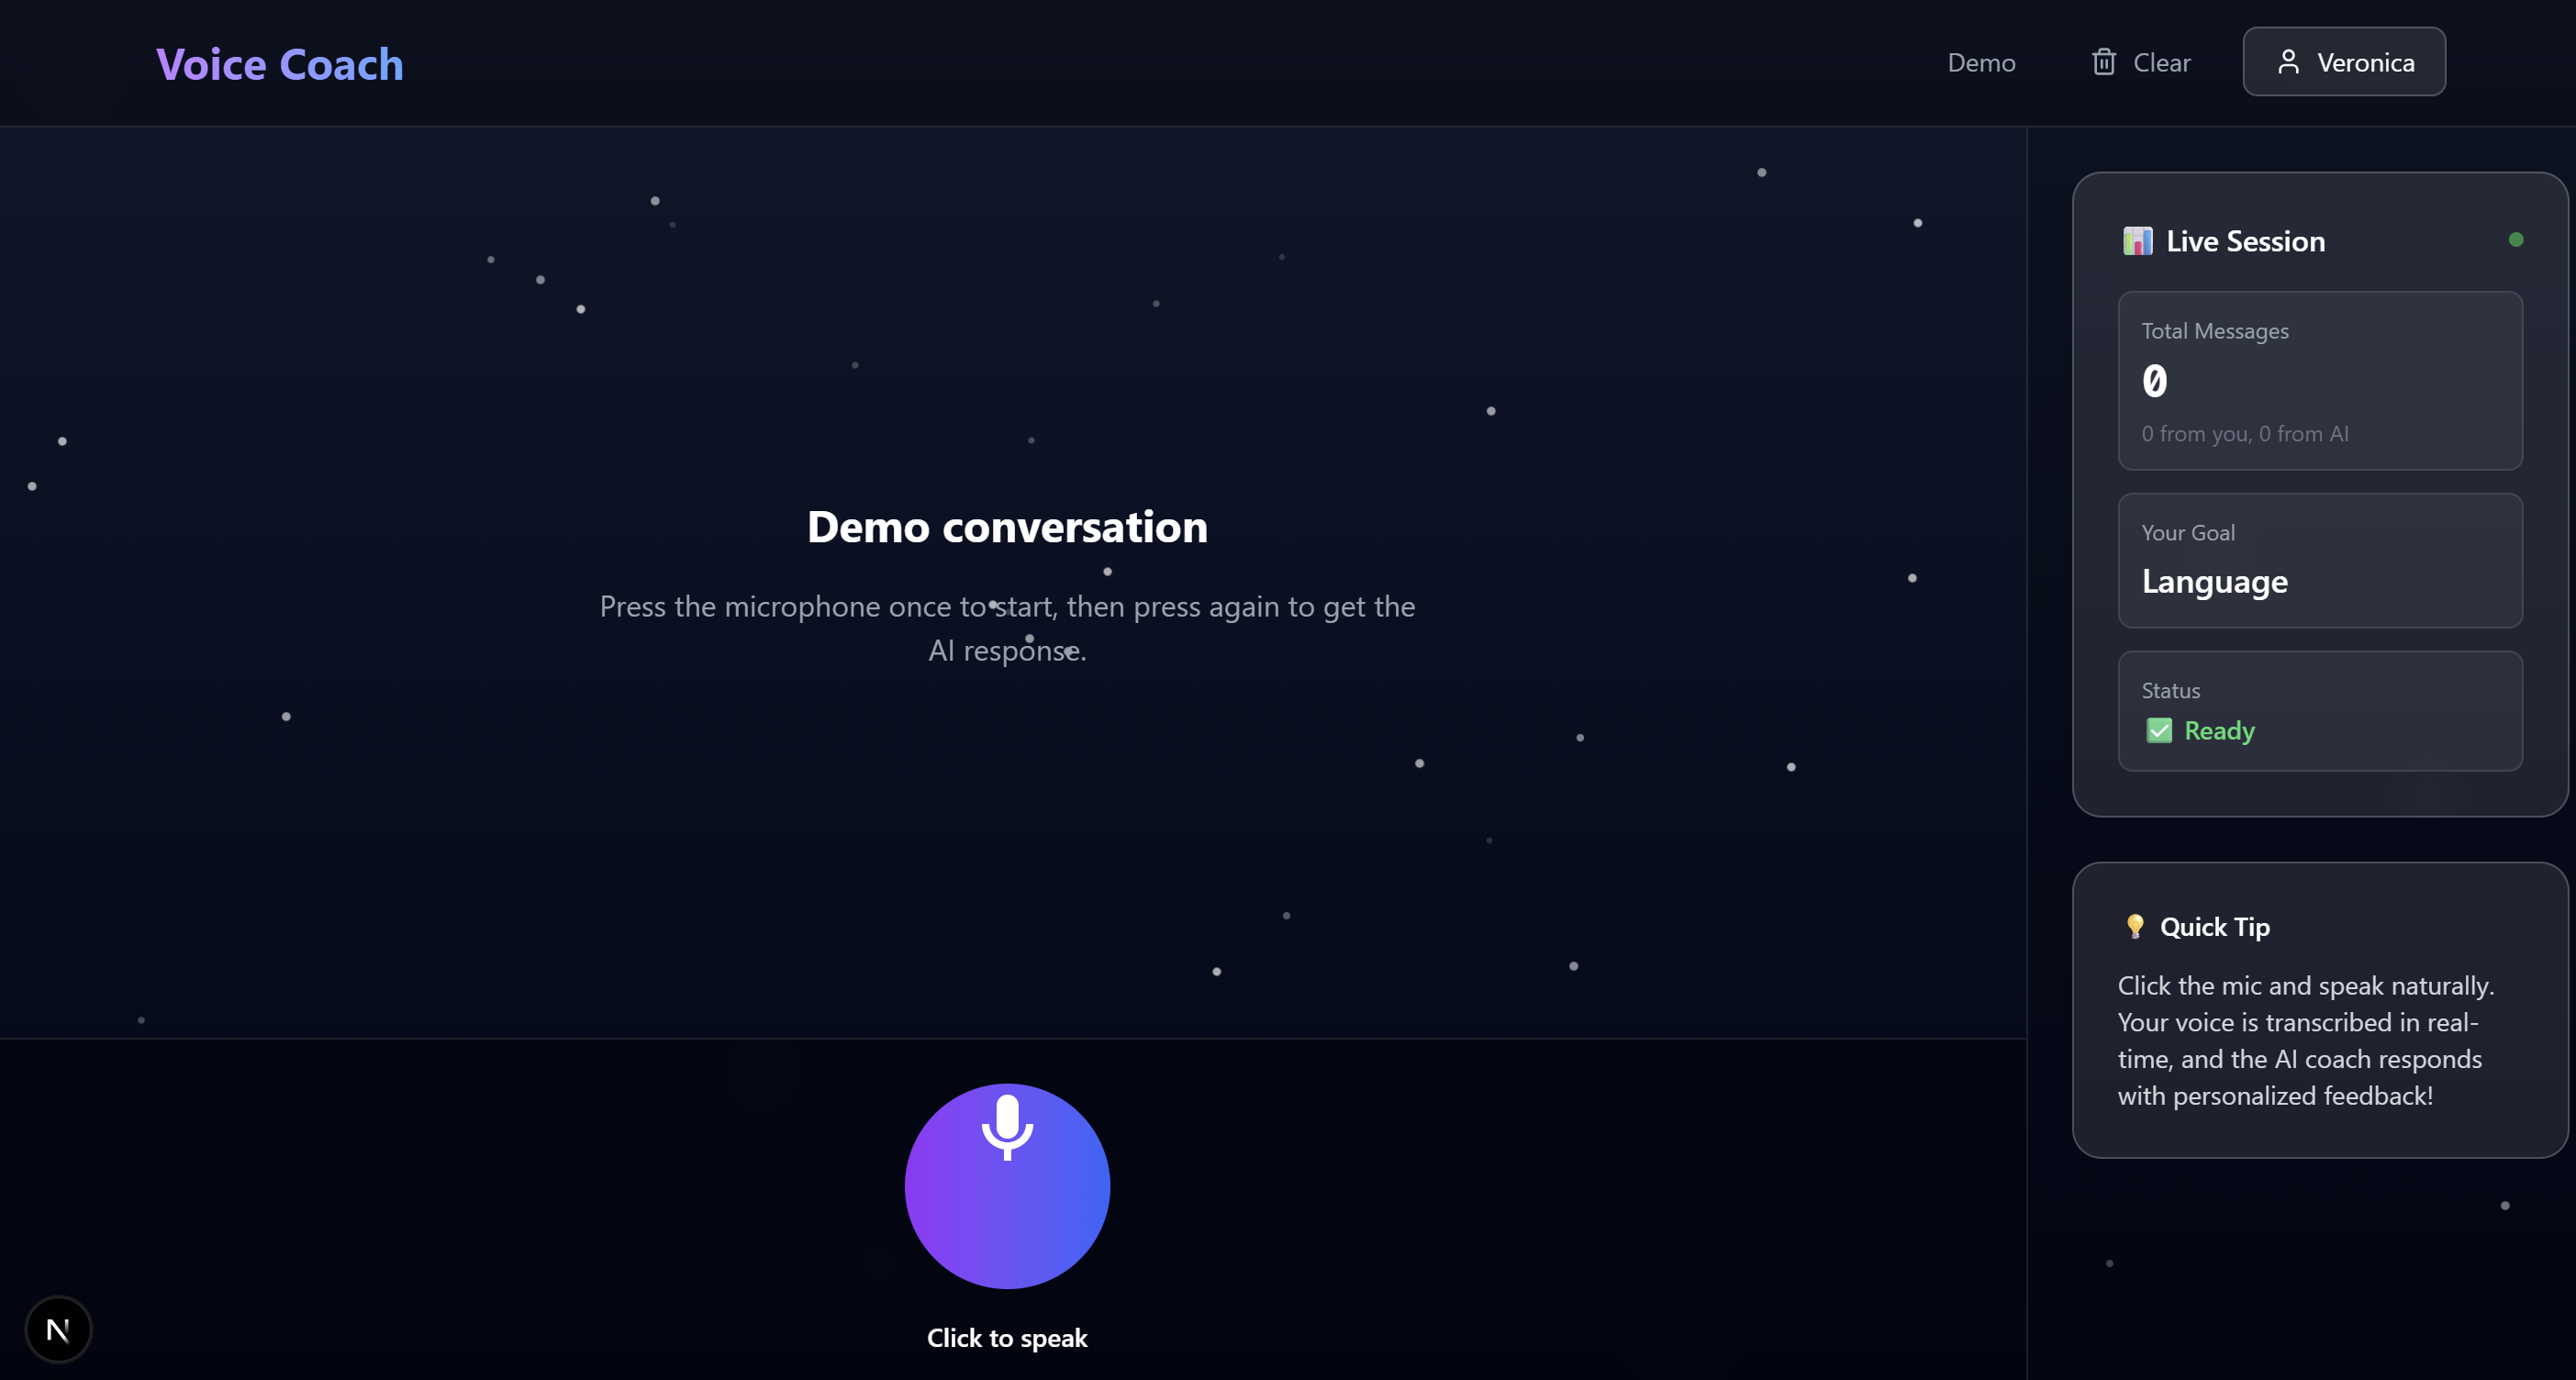Click the trash can icon
This screenshot has height=1380, width=2576.
click(2103, 62)
